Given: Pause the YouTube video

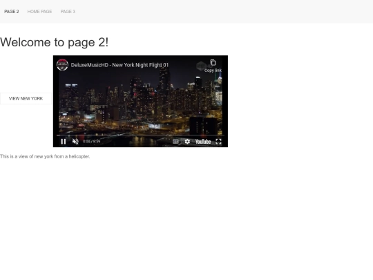Looking at the screenshot, I should pyautogui.click(x=64, y=142).
